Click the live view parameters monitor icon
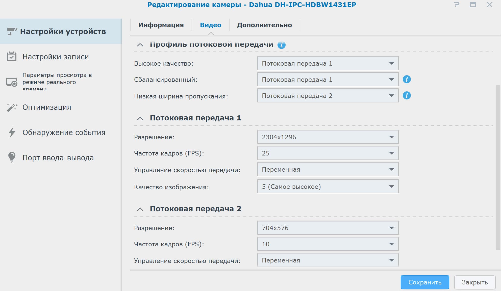501x291 pixels. pos(12,82)
